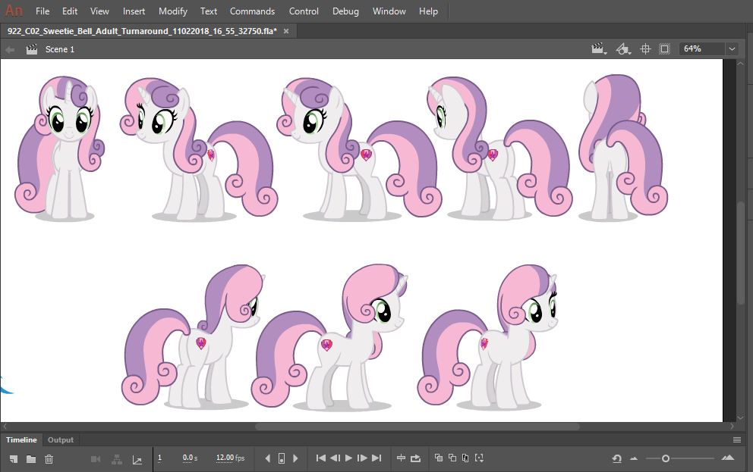Click the timeline zoom slider handle

click(666, 458)
